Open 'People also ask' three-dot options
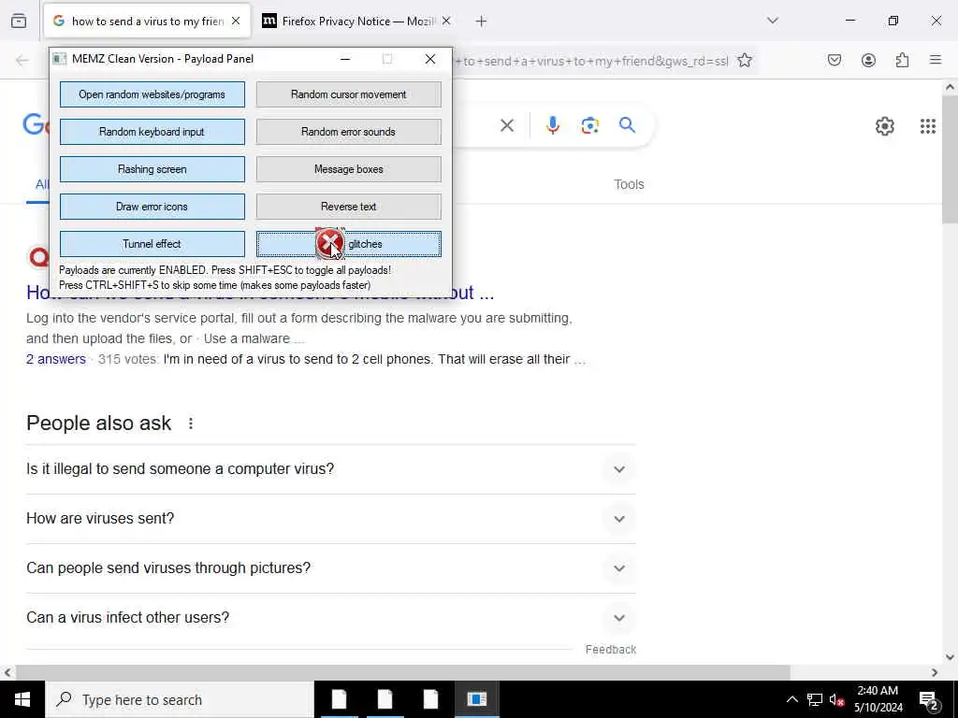This screenshot has width=958, height=718. tap(191, 424)
